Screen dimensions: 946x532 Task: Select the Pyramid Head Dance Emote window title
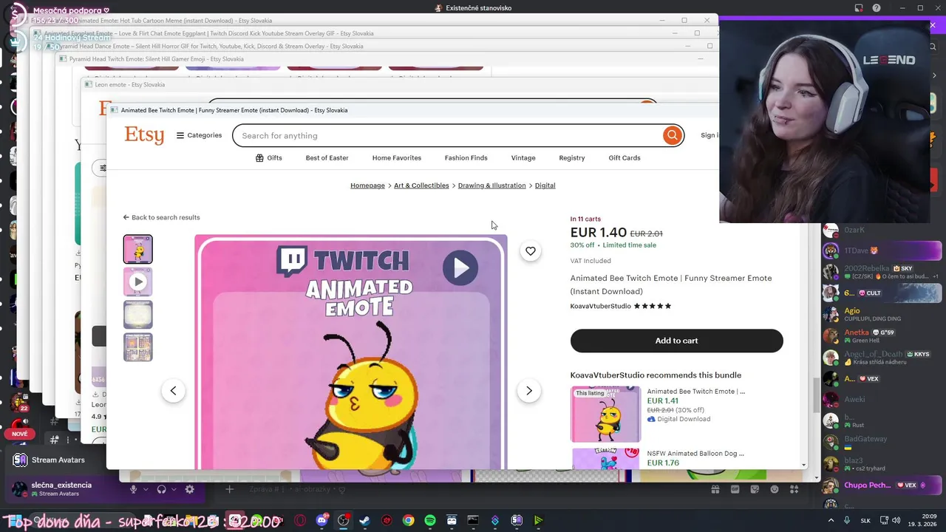211,46
